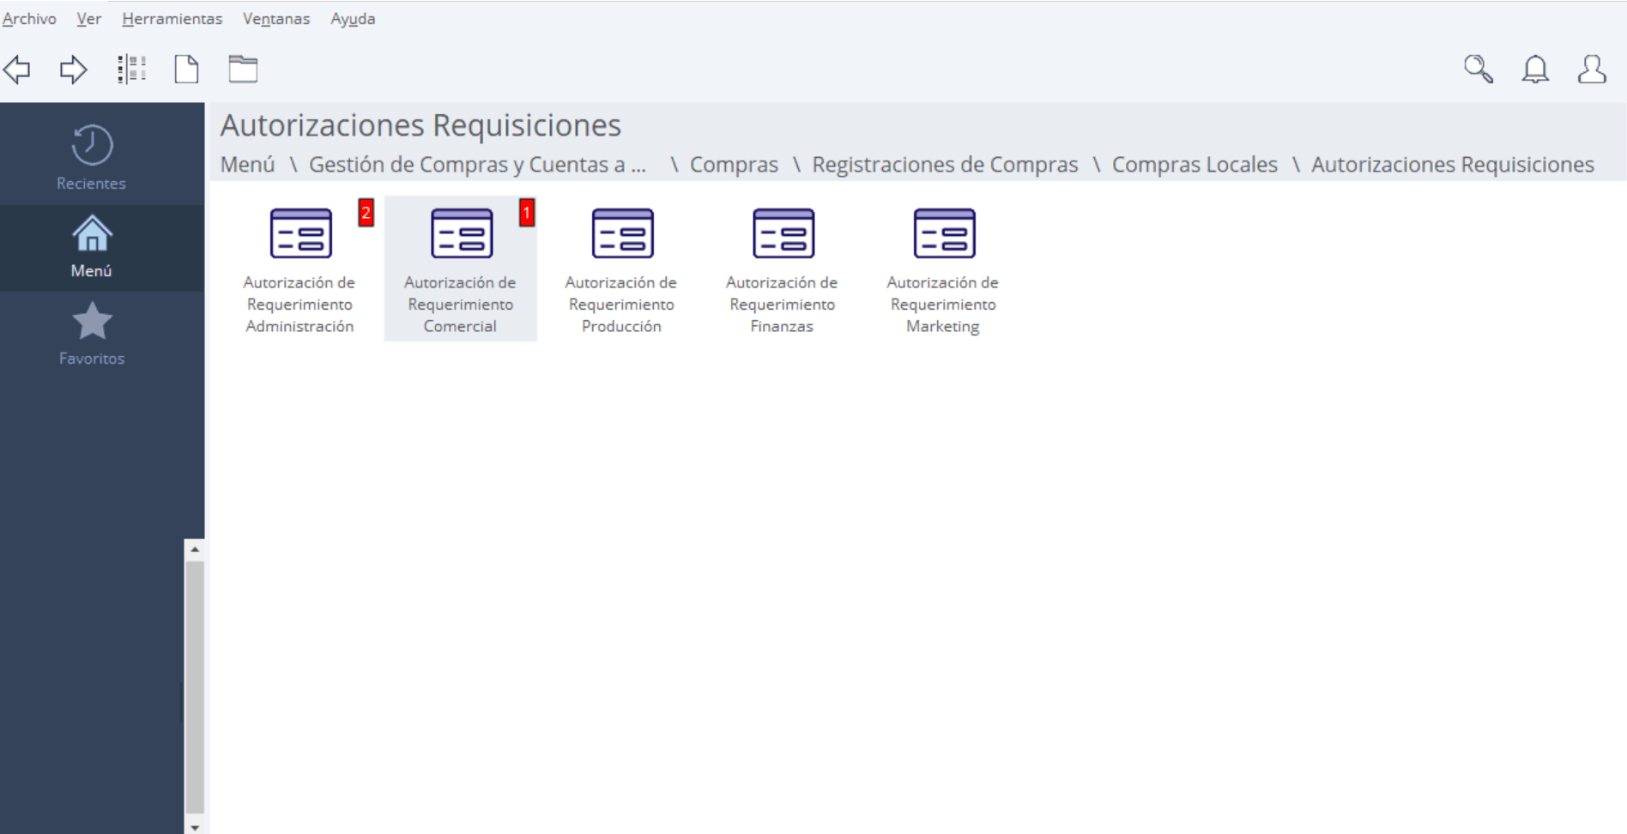Click the new document toolbar icon
The height and width of the screenshot is (834, 1627).
click(x=186, y=69)
